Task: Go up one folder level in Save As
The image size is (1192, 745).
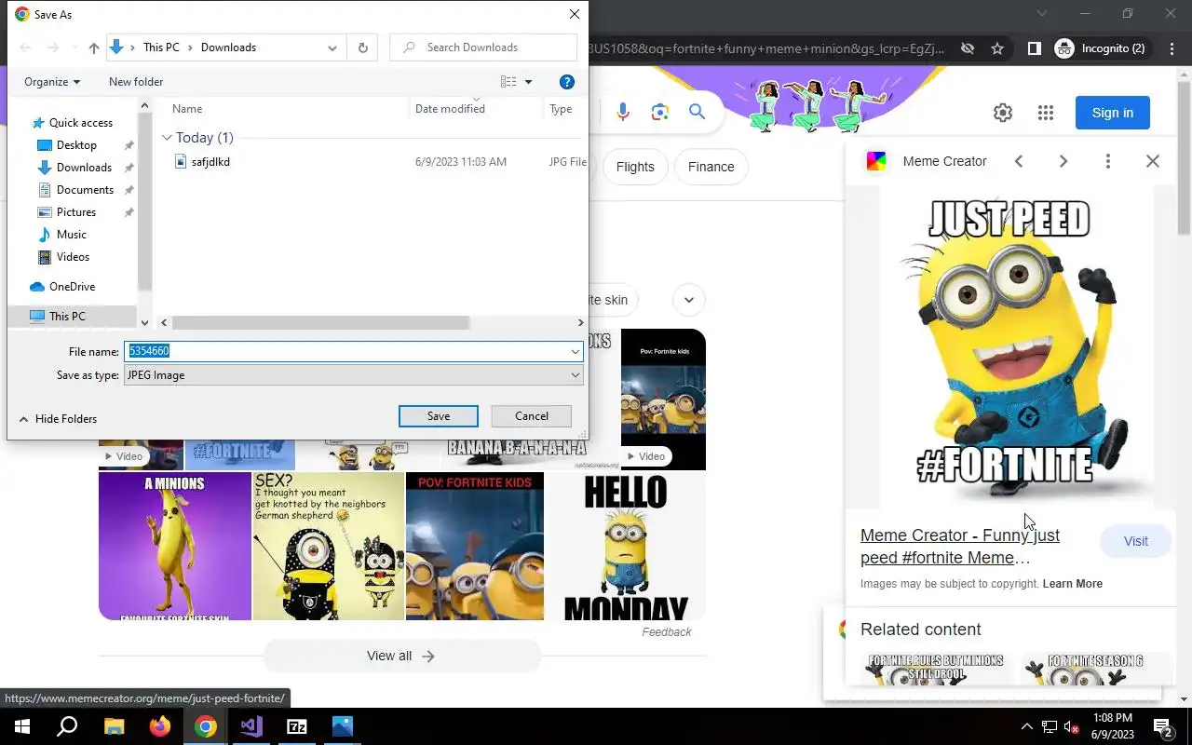Action: (93, 47)
